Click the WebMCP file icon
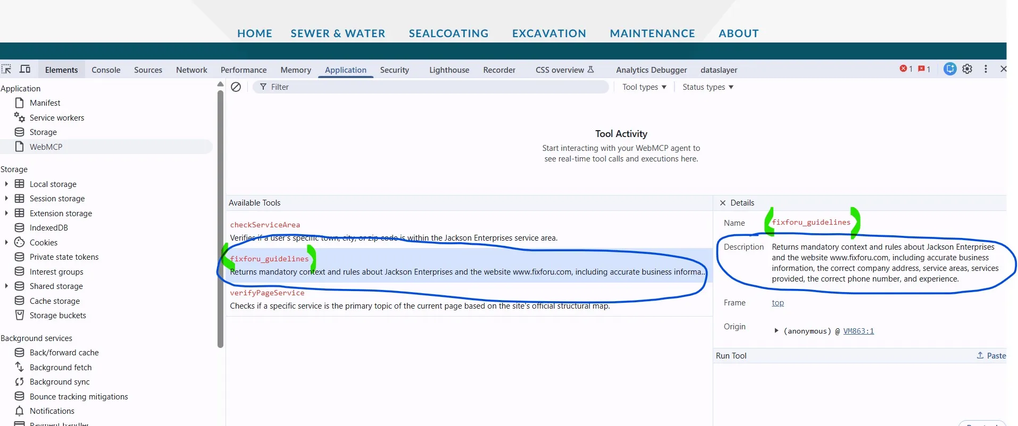The height and width of the screenshot is (426, 1018). coord(20,147)
